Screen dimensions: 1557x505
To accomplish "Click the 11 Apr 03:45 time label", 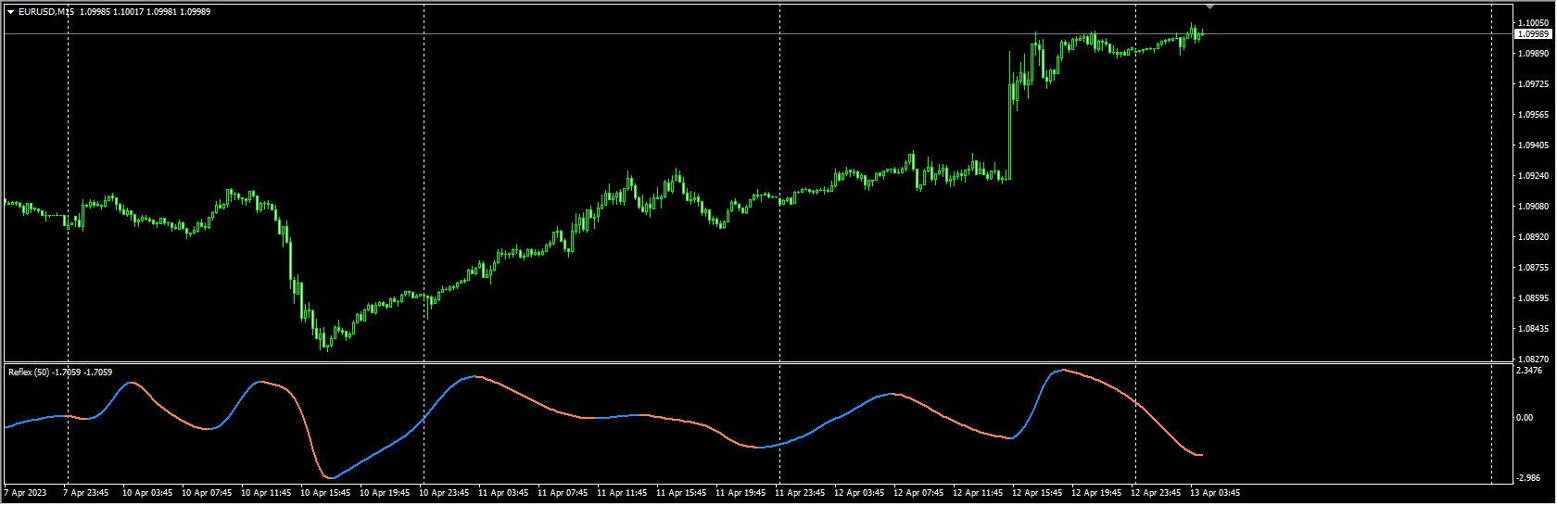I will point(503,493).
